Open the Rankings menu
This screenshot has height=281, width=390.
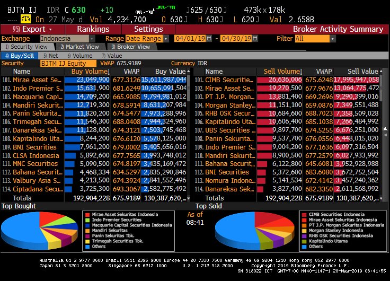pos(93,29)
